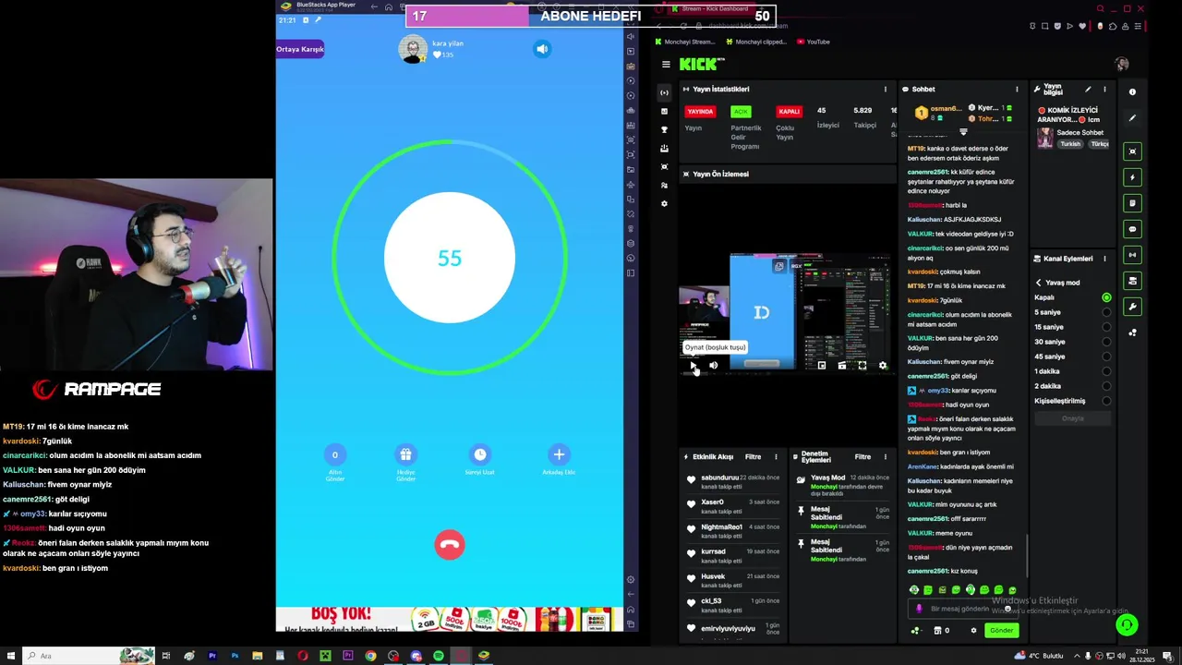This screenshot has width=1182, height=665.
Task: Open the green support headset button
Action: [1126, 625]
